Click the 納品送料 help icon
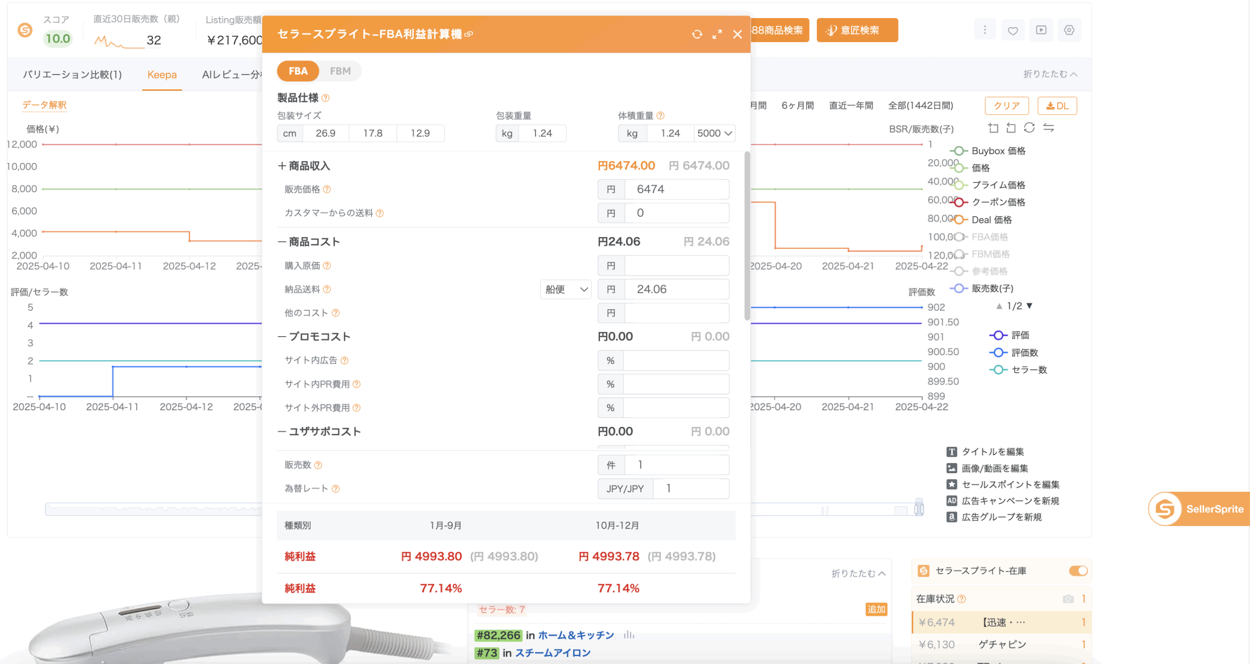The image size is (1250, 664). pyautogui.click(x=327, y=289)
